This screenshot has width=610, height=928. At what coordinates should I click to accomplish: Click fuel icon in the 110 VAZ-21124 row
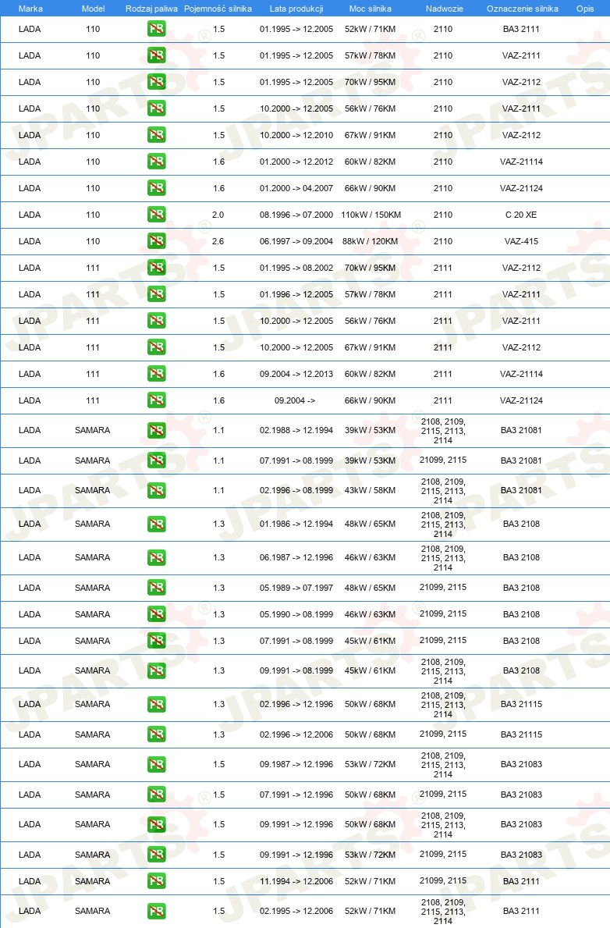click(156, 188)
